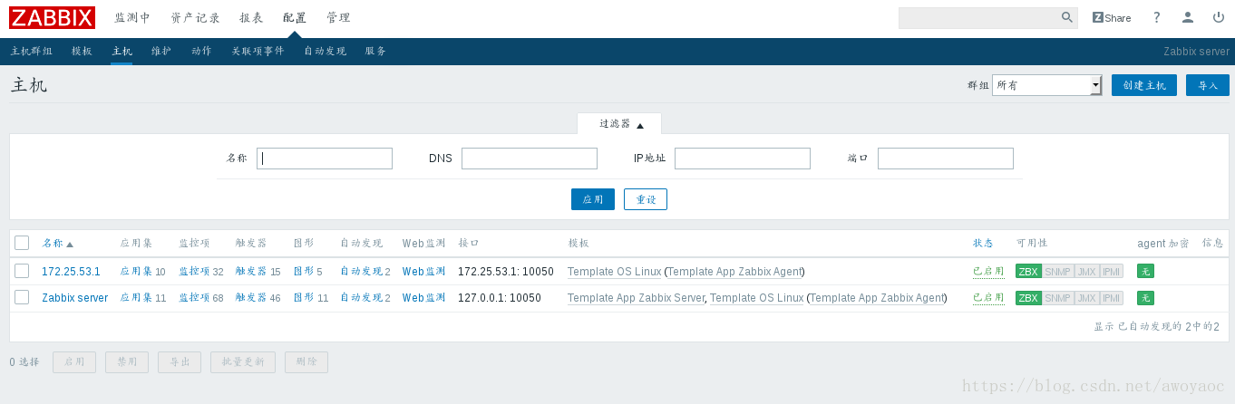Click the 创建主机 button

[x=1144, y=85]
